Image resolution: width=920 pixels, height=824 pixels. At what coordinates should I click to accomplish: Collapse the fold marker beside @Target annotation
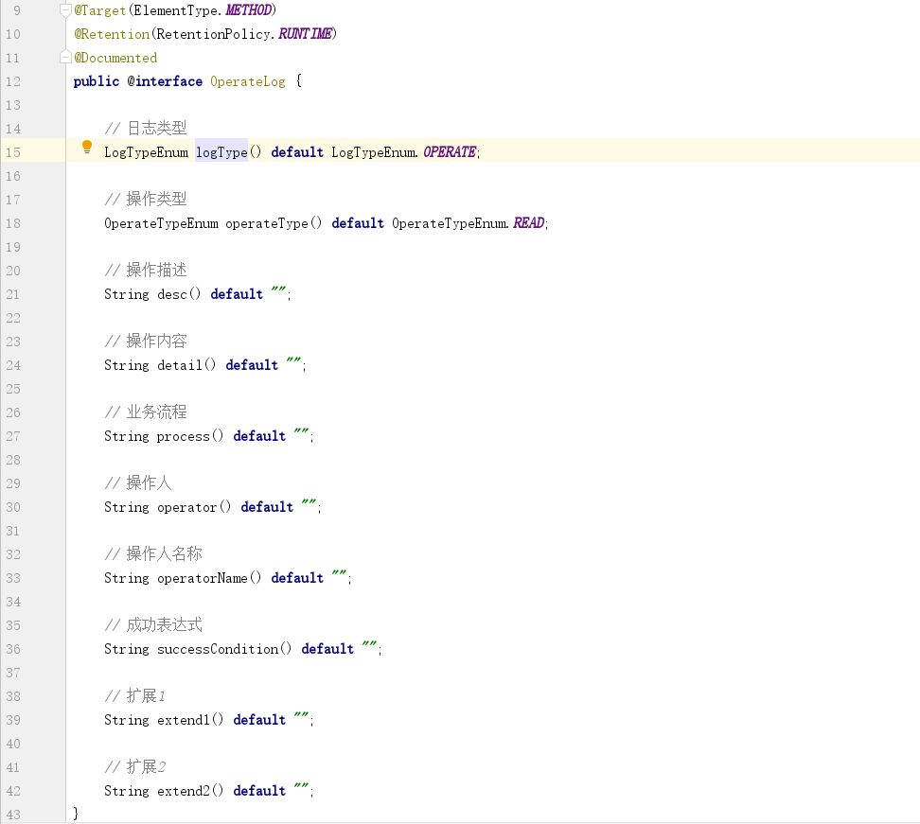65,10
